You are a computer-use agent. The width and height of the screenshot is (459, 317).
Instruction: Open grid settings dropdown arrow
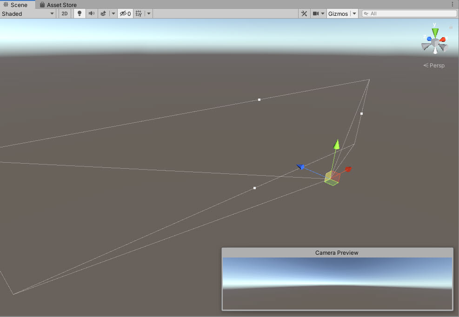(x=149, y=13)
